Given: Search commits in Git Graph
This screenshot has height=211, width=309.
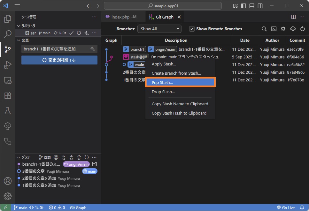Looking at the screenshot, I should [x=264, y=29].
